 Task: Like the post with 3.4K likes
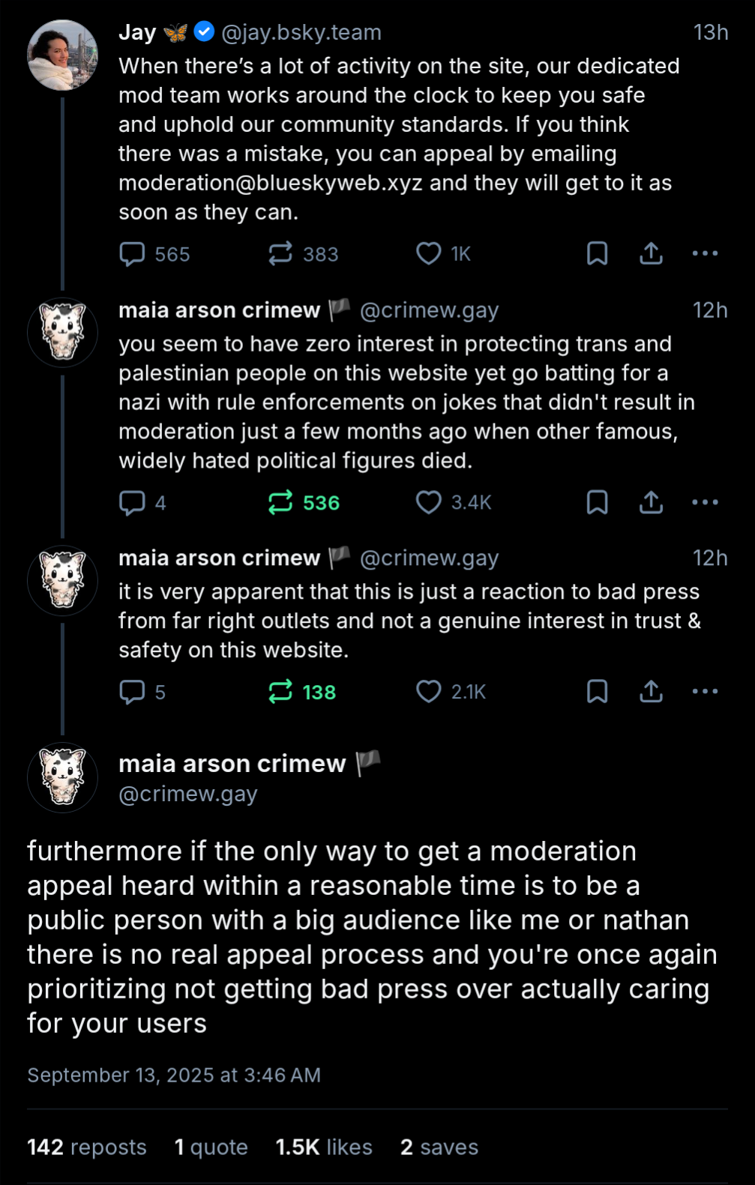pyautogui.click(x=429, y=502)
